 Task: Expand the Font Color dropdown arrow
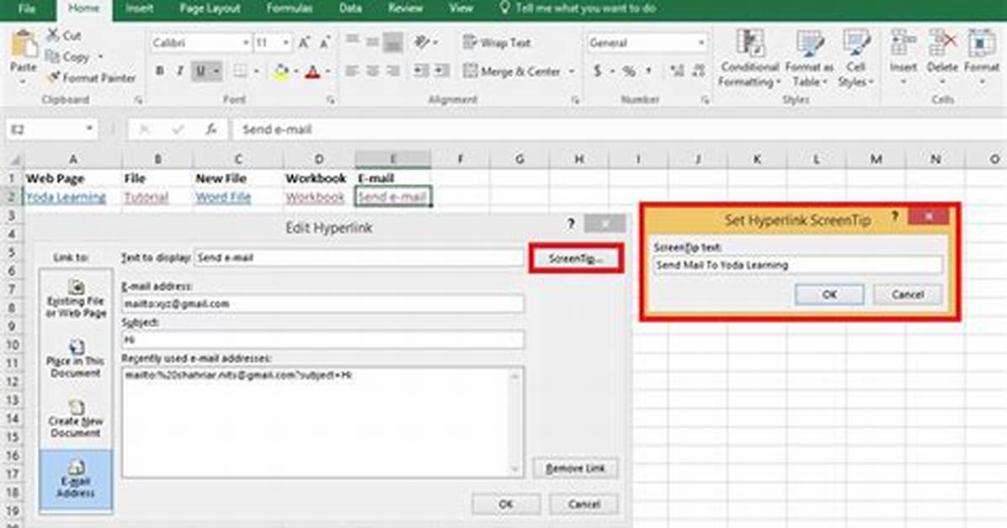click(328, 71)
